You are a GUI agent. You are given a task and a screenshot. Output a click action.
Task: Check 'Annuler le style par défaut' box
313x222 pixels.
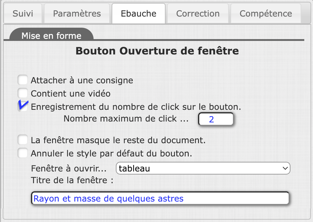click(x=23, y=153)
